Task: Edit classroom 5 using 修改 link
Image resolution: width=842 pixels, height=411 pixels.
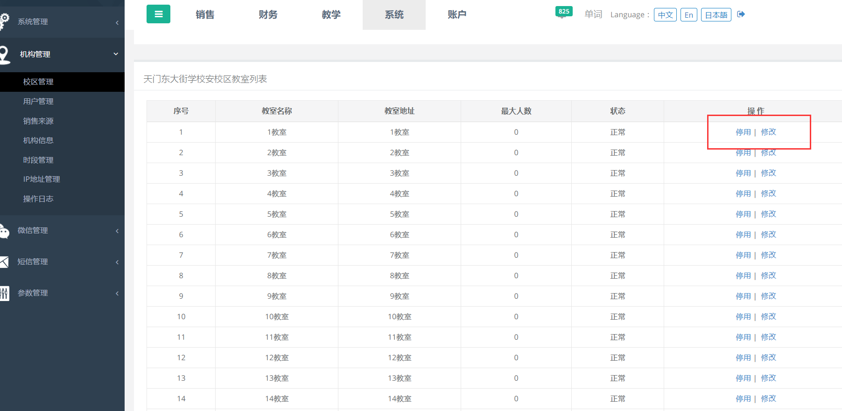Action: click(x=768, y=214)
